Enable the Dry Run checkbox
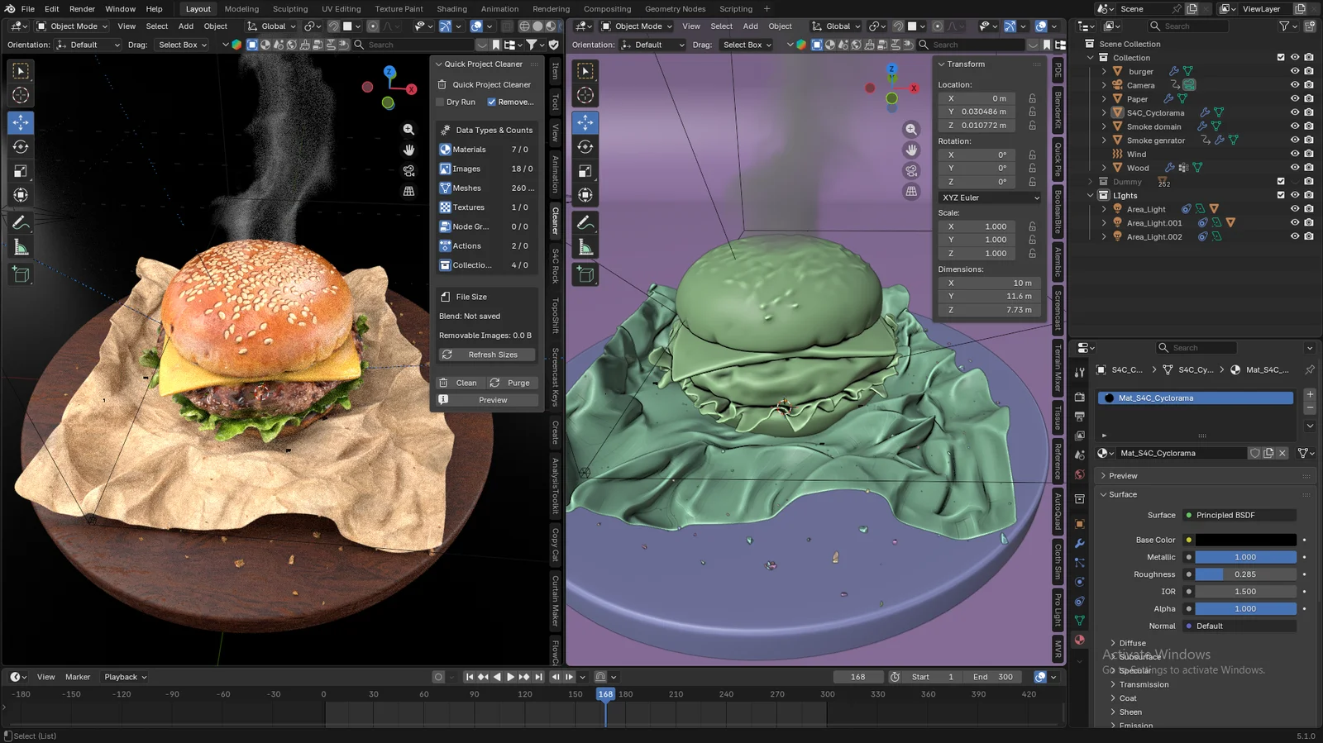 coord(441,102)
